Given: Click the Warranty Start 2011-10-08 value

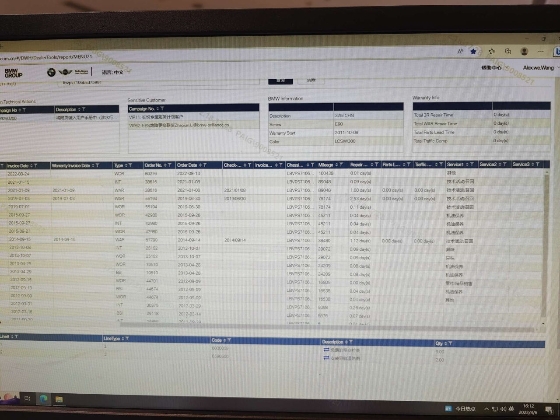Looking at the screenshot, I should point(346,133).
